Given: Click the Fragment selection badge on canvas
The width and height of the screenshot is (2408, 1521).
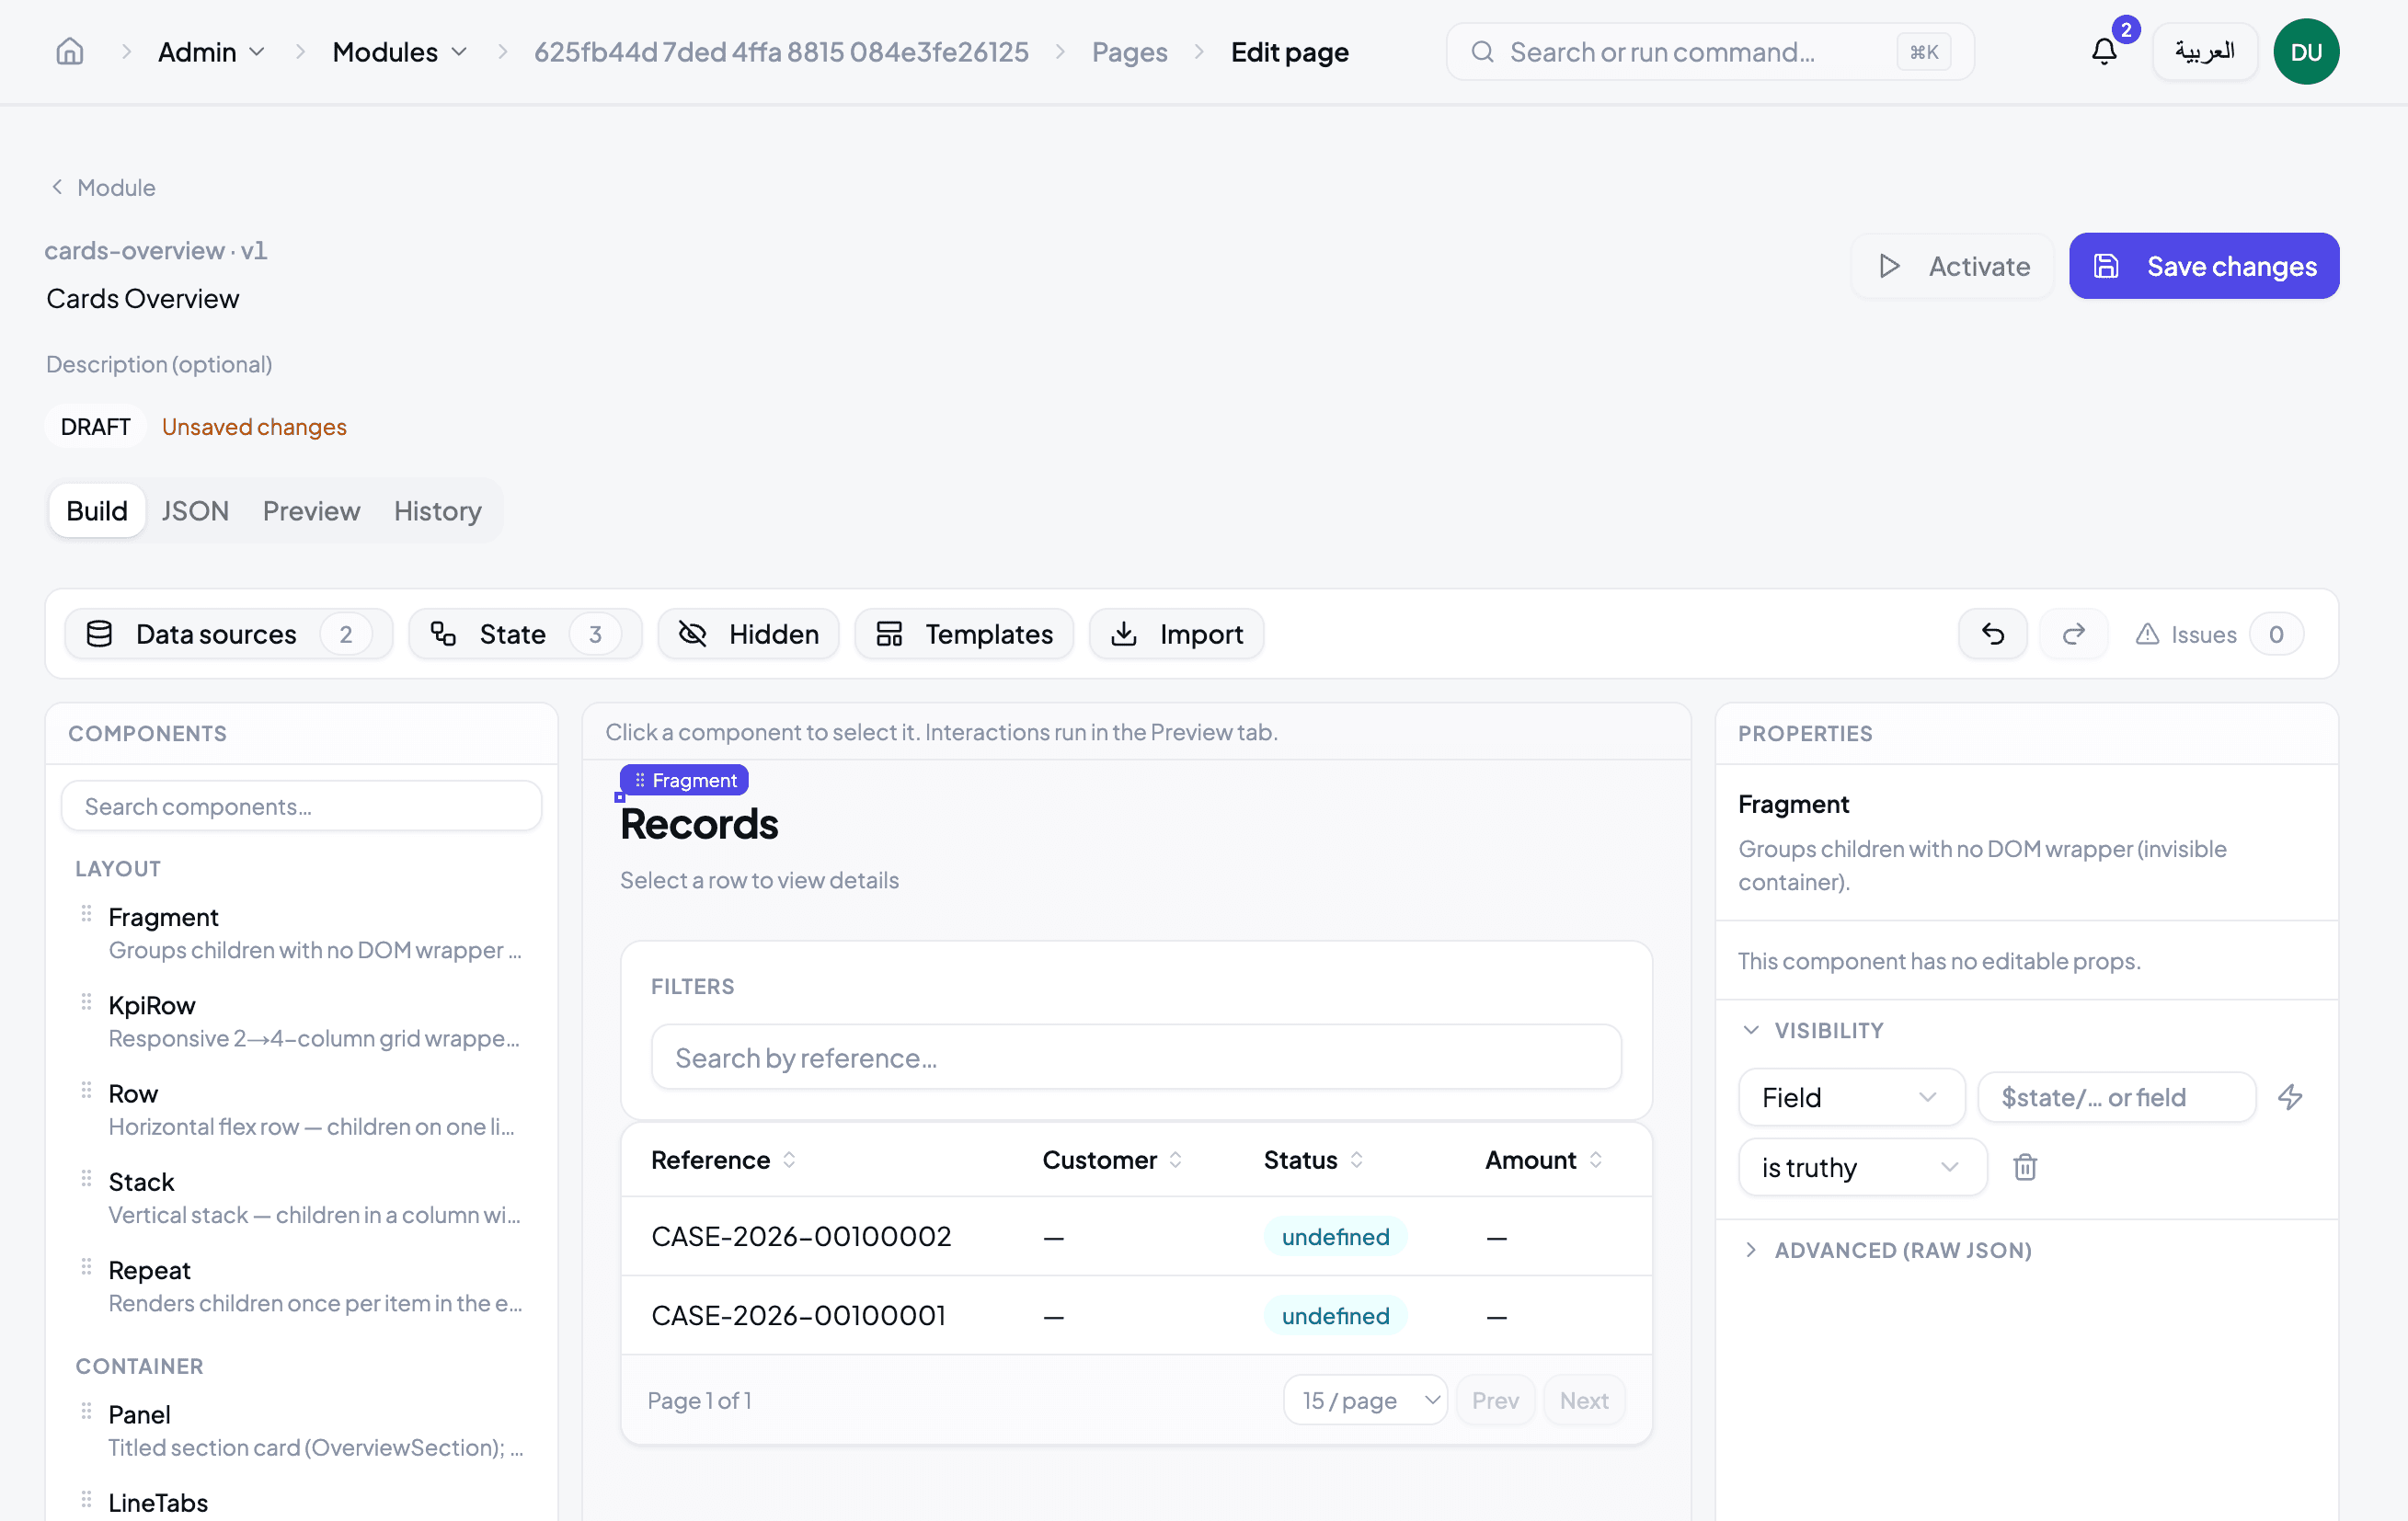Looking at the screenshot, I should click(x=684, y=779).
